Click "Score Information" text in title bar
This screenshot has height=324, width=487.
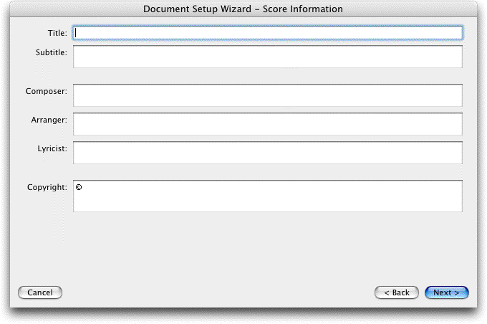pos(303,9)
